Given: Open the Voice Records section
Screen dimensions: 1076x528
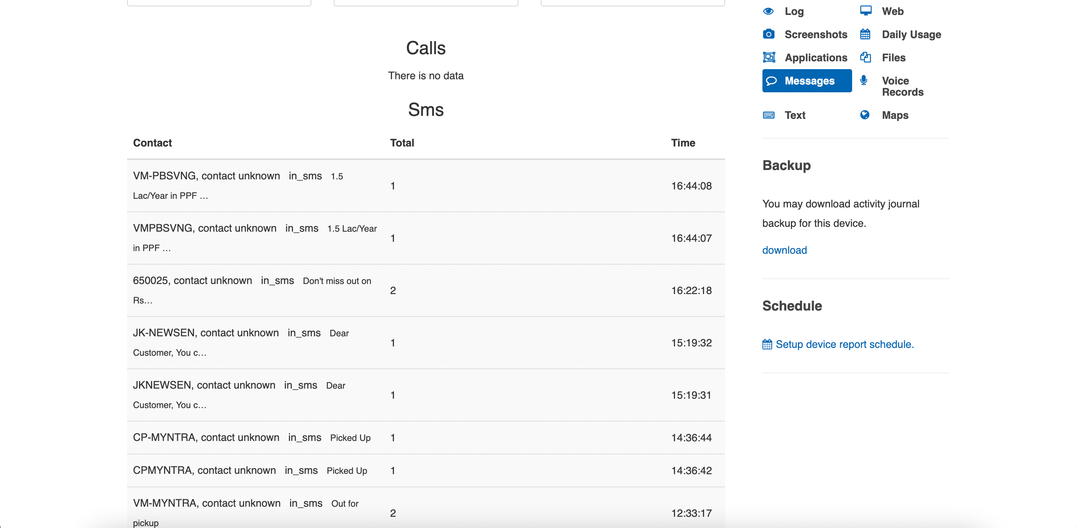Looking at the screenshot, I should [x=902, y=86].
